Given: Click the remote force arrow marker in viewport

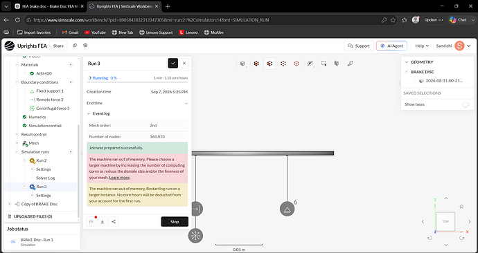Looking at the screenshot, I should [196, 209].
